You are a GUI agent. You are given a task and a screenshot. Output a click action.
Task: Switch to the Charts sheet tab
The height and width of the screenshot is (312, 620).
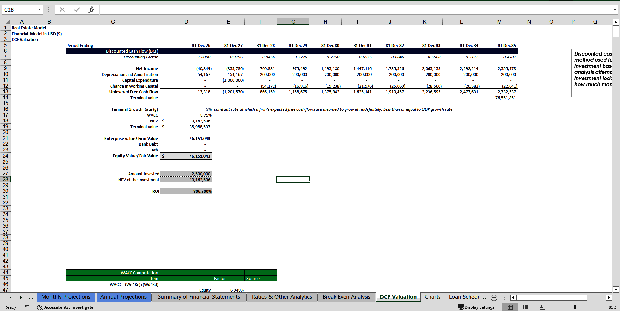click(432, 297)
